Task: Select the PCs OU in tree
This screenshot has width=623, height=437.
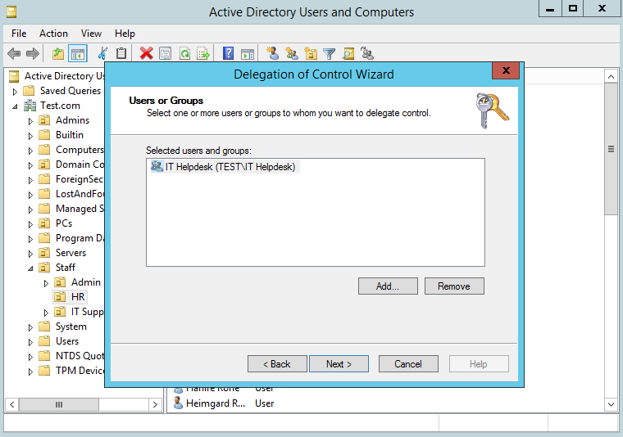Action: 56,223
